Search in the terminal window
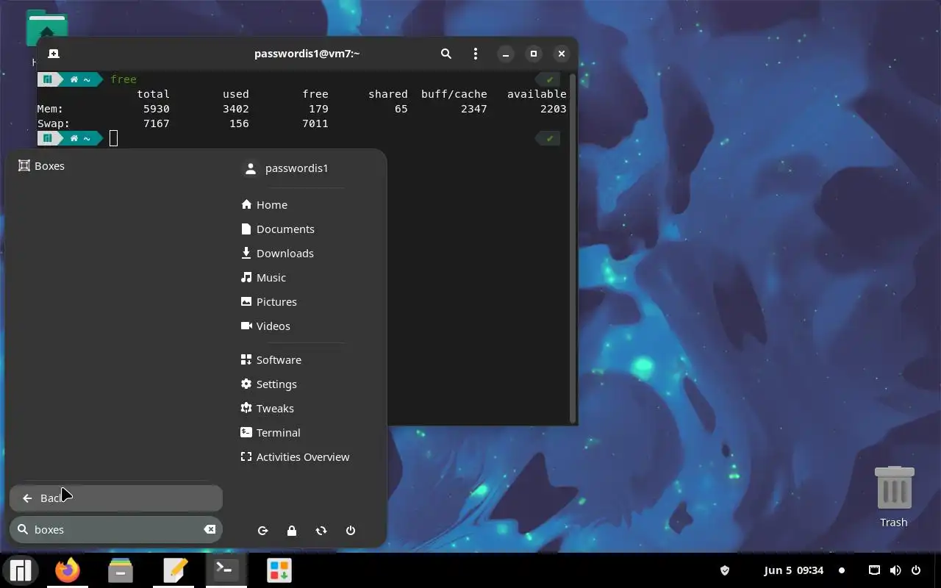941x588 pixels. point(446,54)
